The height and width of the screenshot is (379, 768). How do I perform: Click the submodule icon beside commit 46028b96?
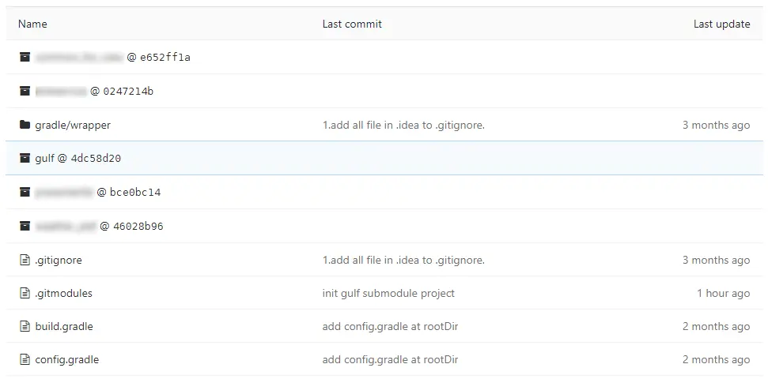25,226
